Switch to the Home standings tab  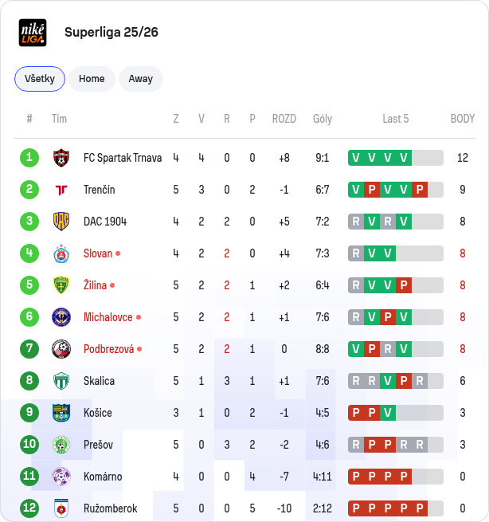coord(92,79)
